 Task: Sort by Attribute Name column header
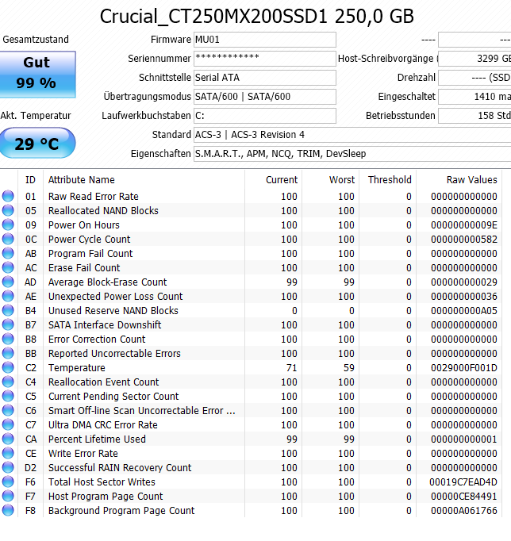click(144, 180)
